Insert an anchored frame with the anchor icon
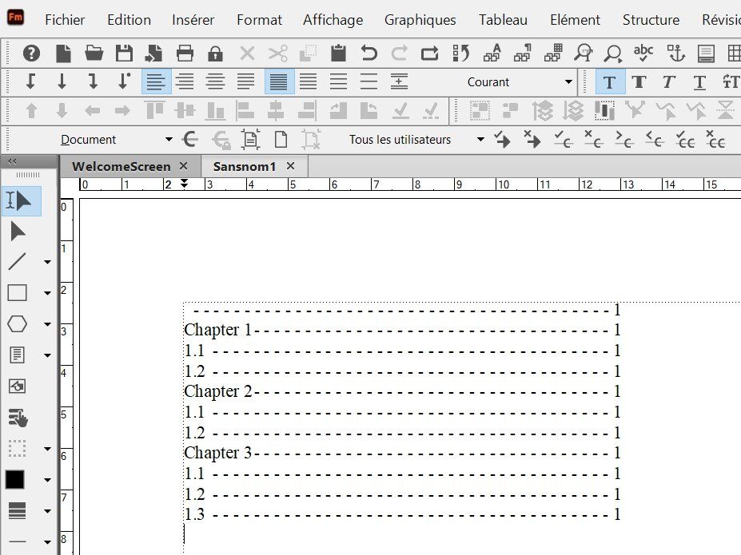Image resolution: width=741 pixels, height=555 pixels. [675, 54]
